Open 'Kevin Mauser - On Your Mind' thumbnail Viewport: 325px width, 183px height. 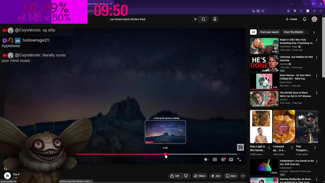coord(264,82)
